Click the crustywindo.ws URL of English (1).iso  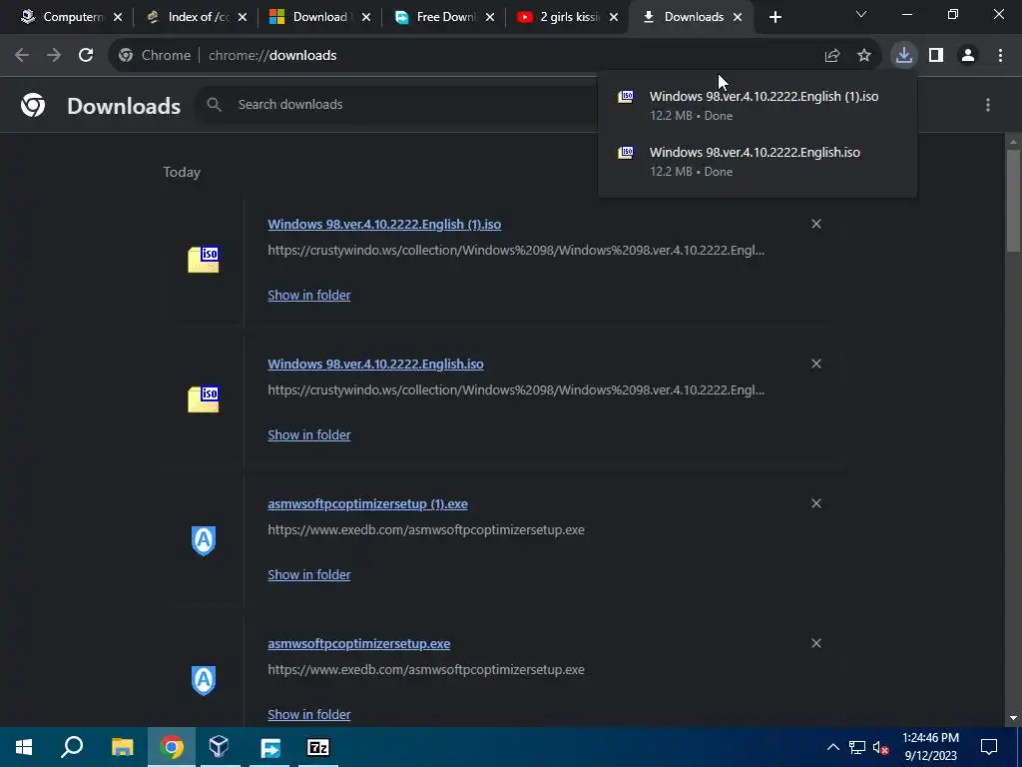[x=516, y=250]
